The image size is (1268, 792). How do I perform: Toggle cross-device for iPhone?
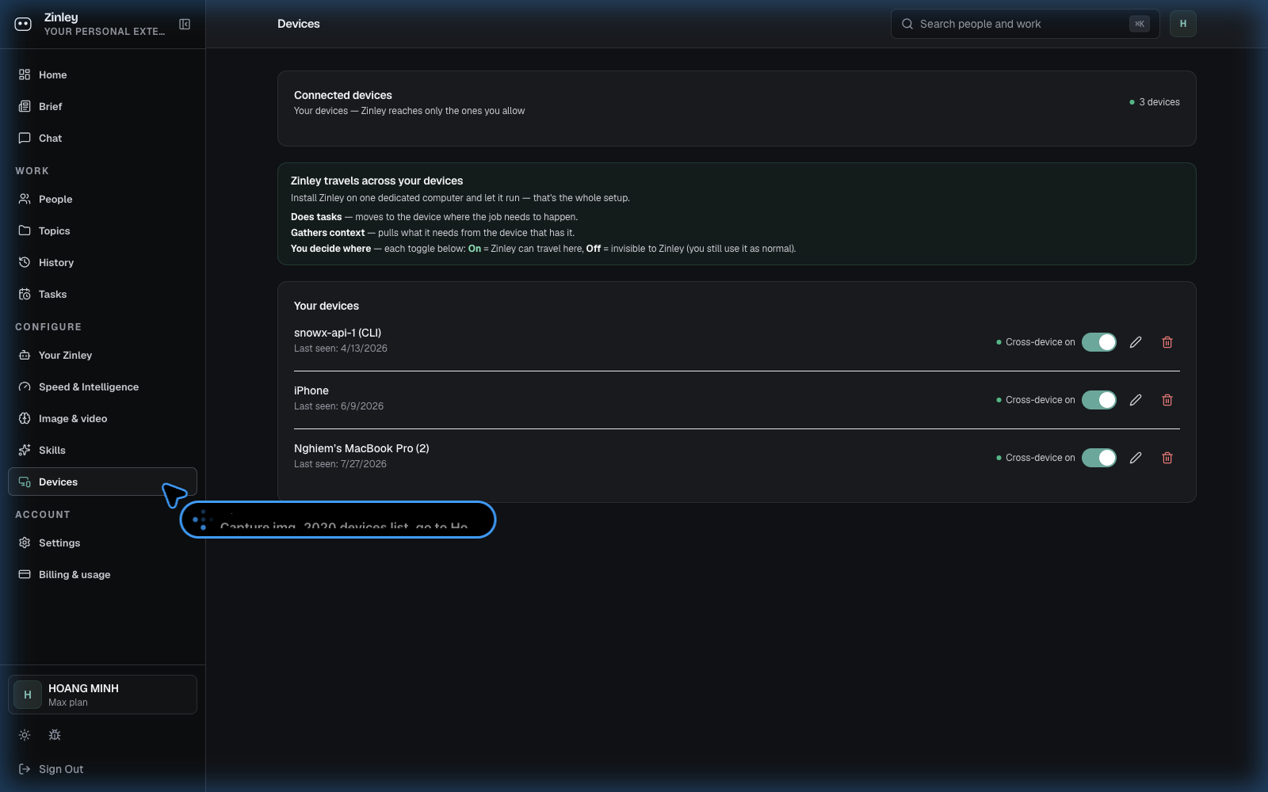[x=1099, y=400]
